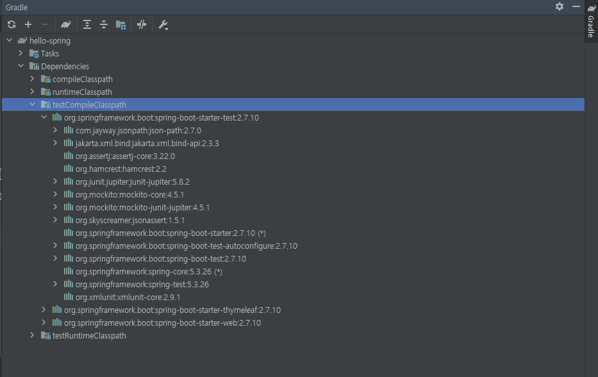Click library icon of spring-boot-starter-test

[x=57, y=117]
